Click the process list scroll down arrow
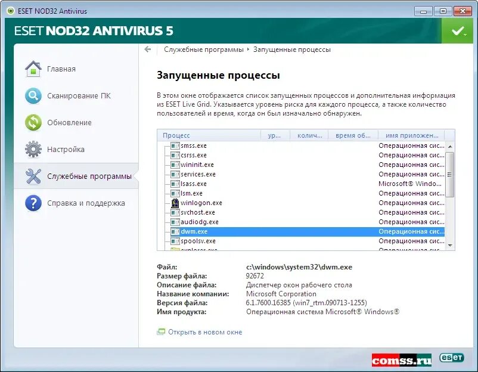This screenshot has height=372, width=478. click(x=450, y=246)
